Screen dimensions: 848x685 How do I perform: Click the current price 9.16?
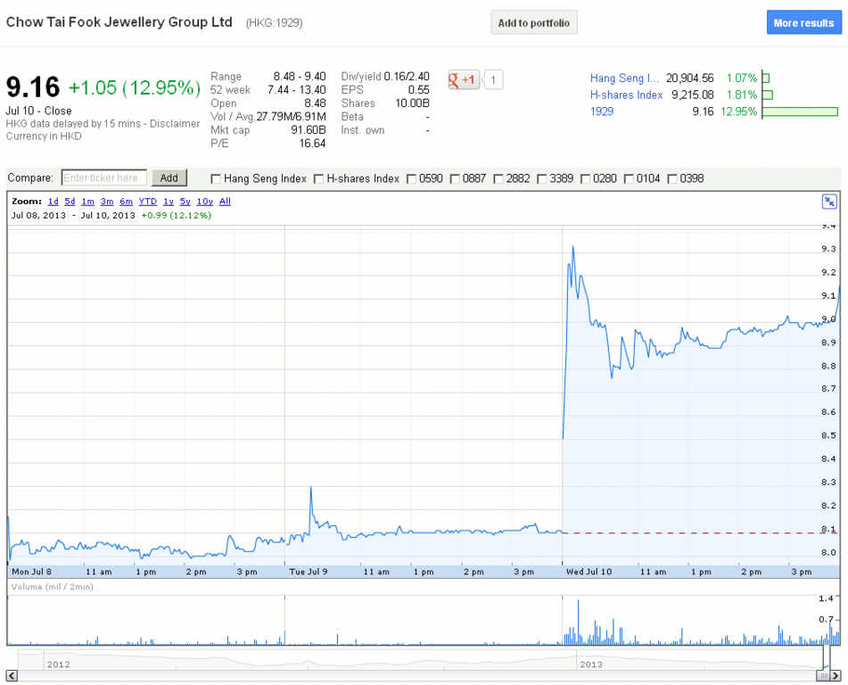tap(33, 87)
